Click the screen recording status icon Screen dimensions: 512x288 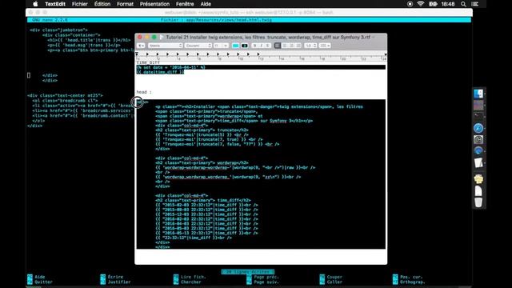pyautogui.click(x=410, y=4)
